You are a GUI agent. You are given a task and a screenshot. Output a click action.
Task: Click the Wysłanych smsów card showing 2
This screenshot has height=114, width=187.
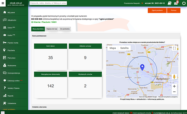tap(85, 85)
